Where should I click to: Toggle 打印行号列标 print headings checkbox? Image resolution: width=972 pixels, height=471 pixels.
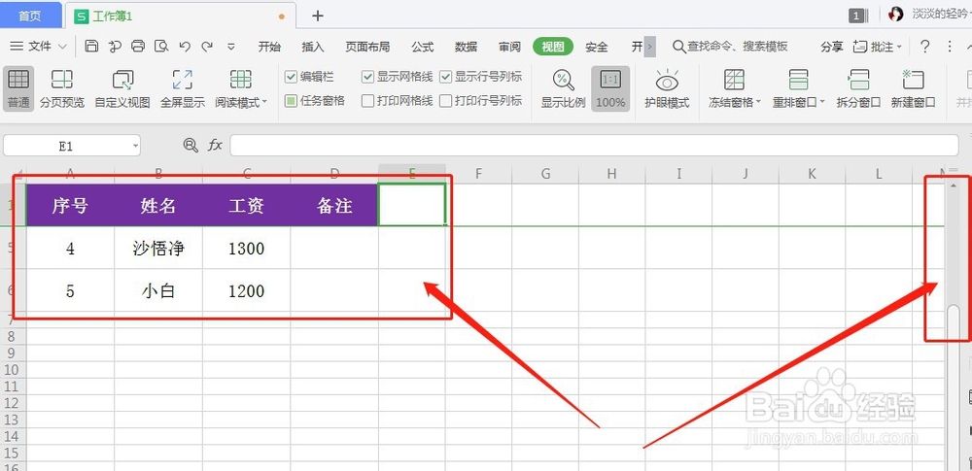pos(445,100)
